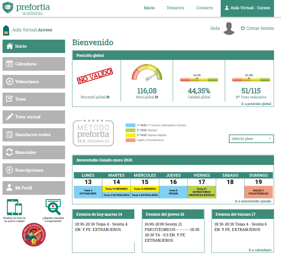The height and width of the screenshot is (256, 281).
Task: Click ¿Alguna consulta o sugerencia? text
Action: 53,220
